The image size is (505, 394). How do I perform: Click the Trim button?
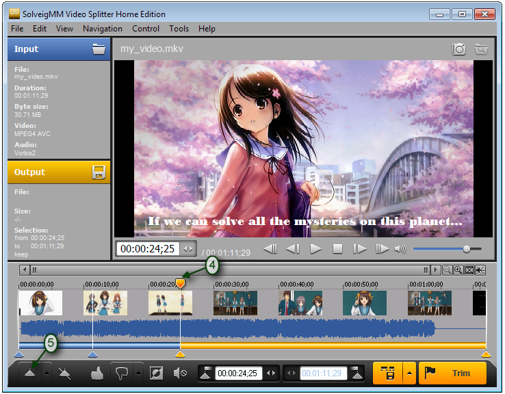pyautogui.click(x=452, y=373)
